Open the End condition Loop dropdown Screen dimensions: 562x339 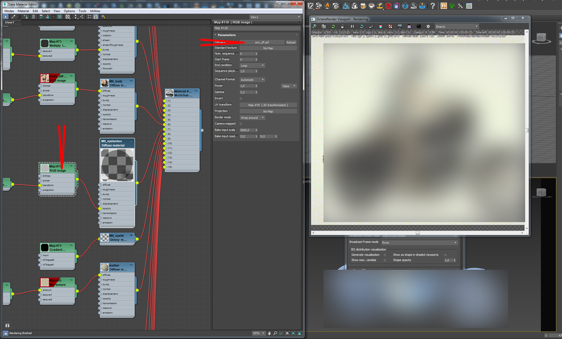pos(252,65)
